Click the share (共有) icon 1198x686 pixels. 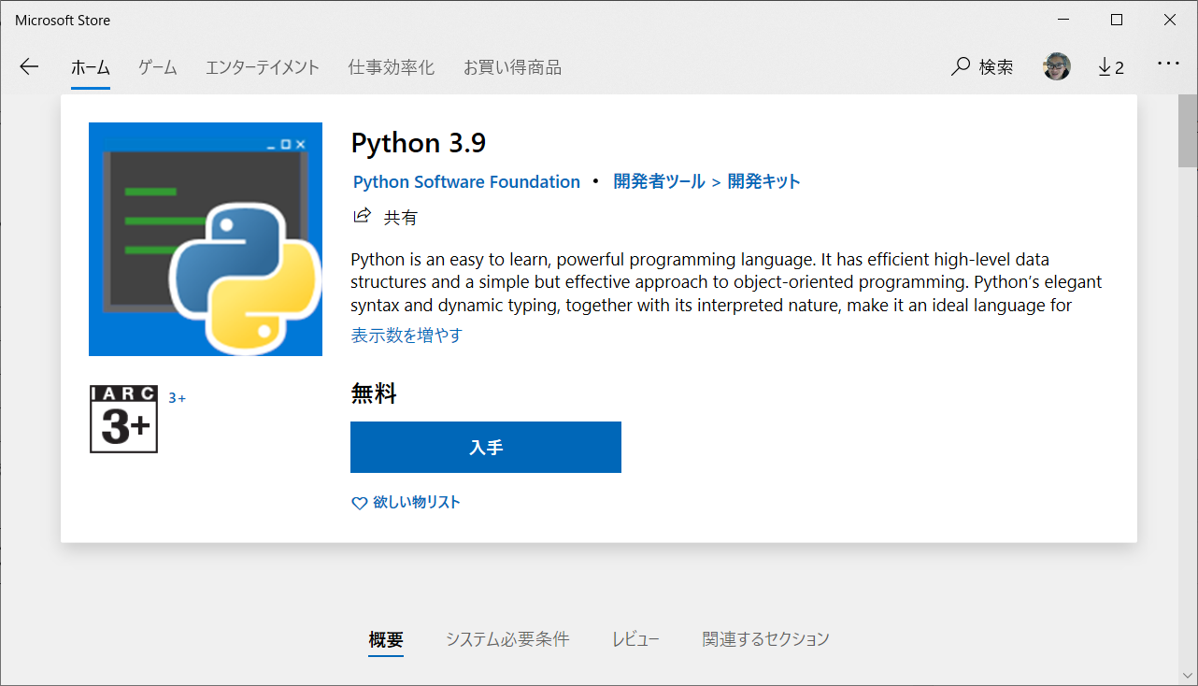[362, 217]
